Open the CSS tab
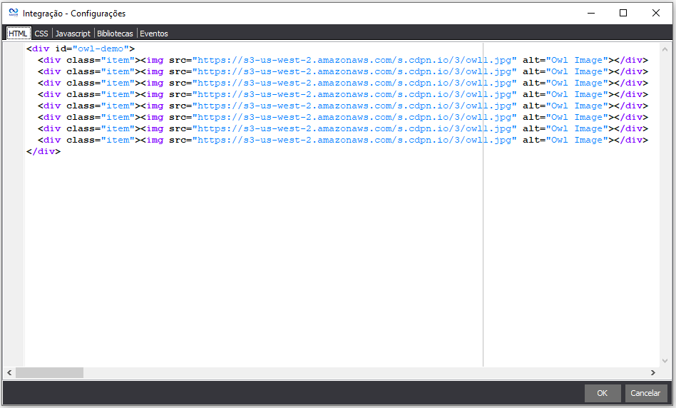Image resolution: width=676 pixels, height=408 pixels. (x=41, y=34)
